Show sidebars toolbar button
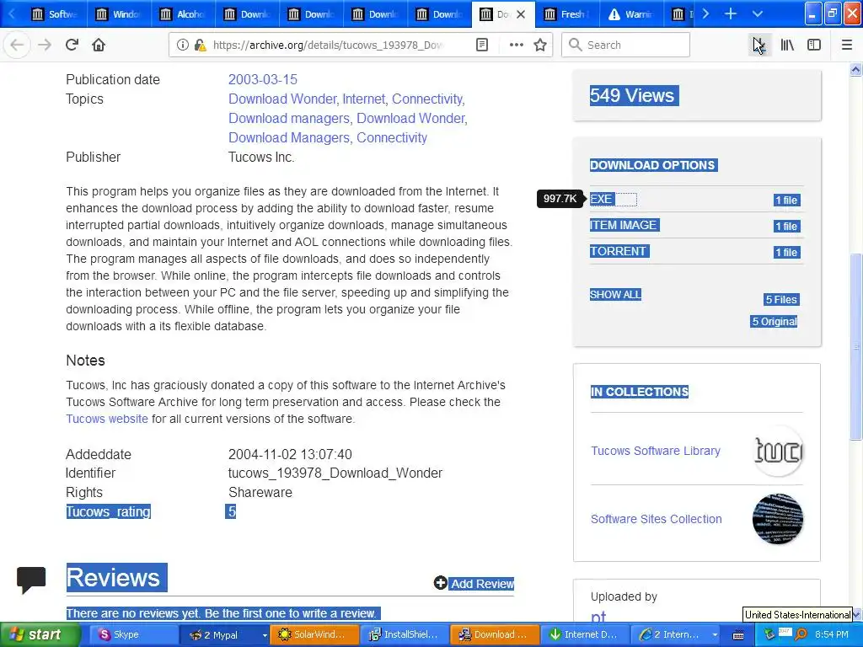 click(x=814, y=45)
